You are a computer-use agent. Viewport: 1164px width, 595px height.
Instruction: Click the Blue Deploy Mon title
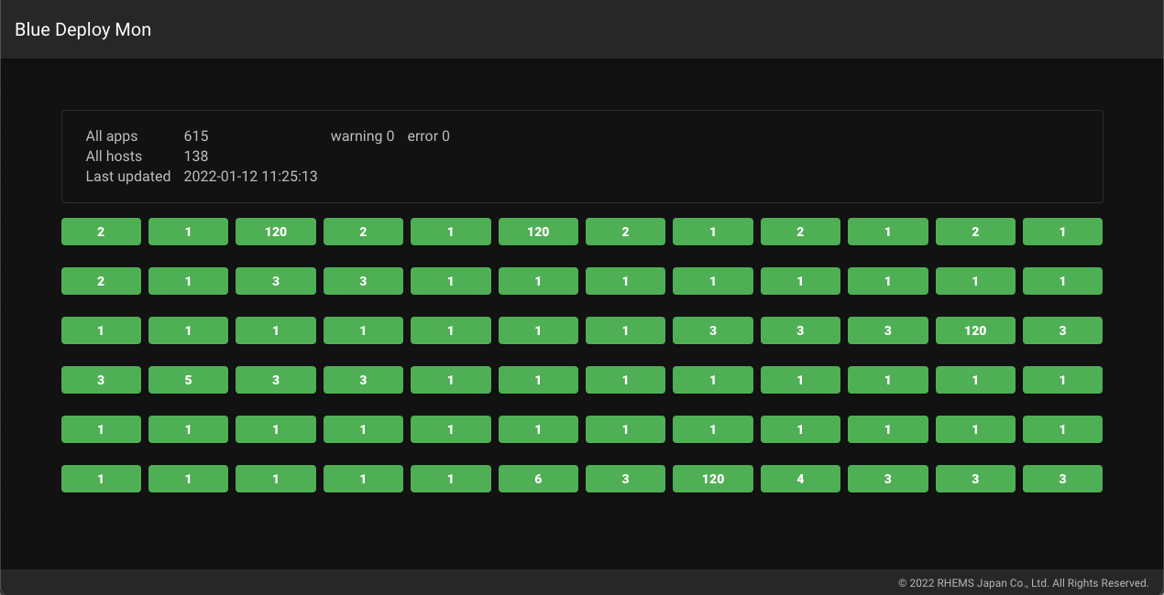(82, 29)
